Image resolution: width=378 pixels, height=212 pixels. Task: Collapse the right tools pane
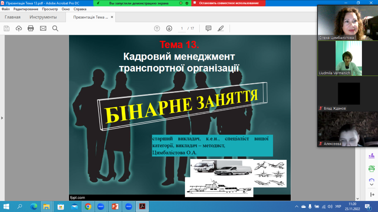click(371, 195)
